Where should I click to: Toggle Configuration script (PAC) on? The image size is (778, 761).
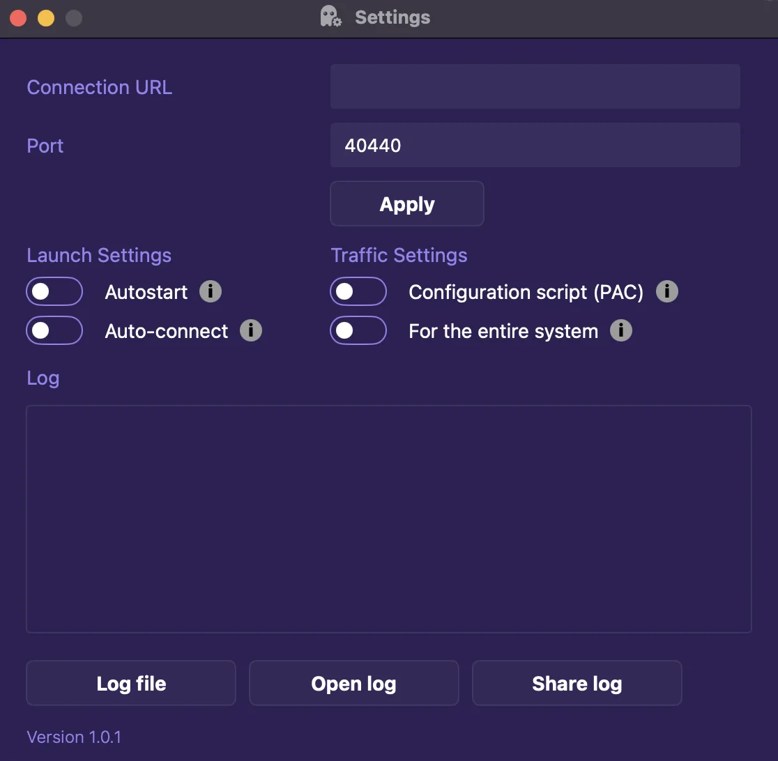358,291
